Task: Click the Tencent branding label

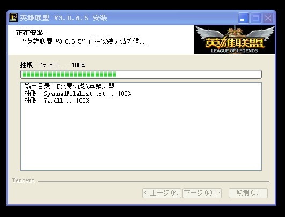Action: 23,180
